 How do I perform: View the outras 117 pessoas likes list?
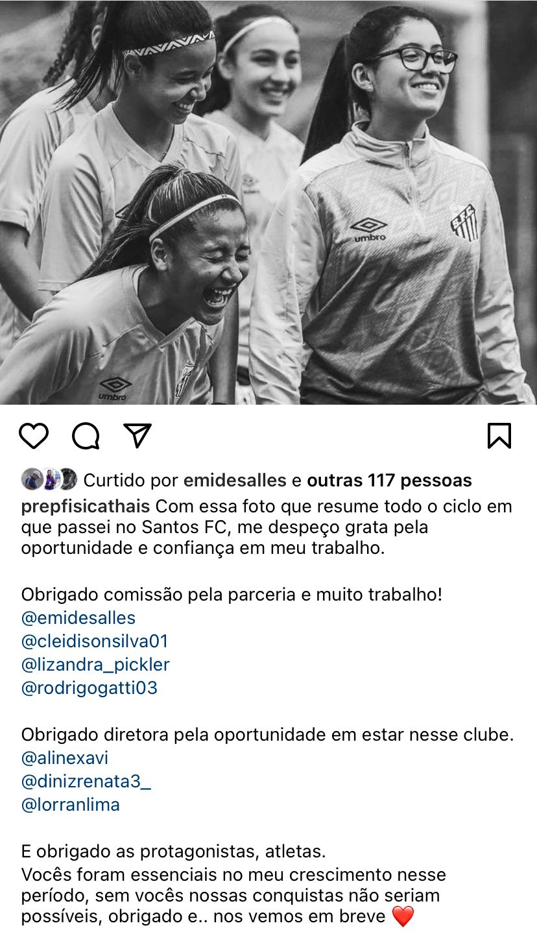[389, 481]
